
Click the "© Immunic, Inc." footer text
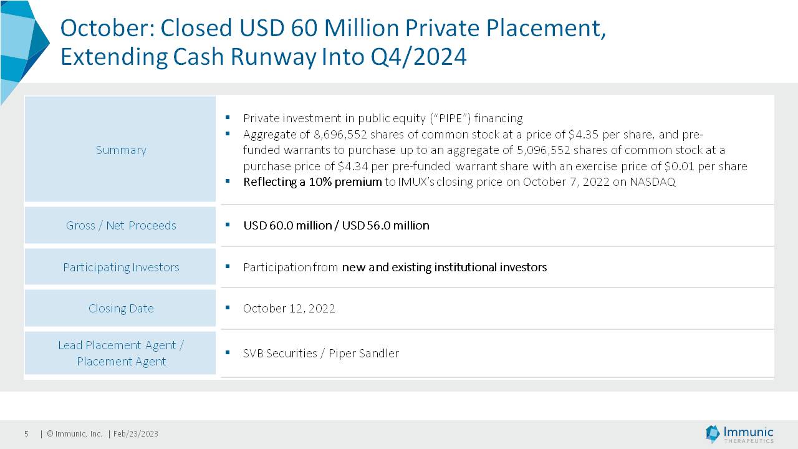tap(74, 433)
